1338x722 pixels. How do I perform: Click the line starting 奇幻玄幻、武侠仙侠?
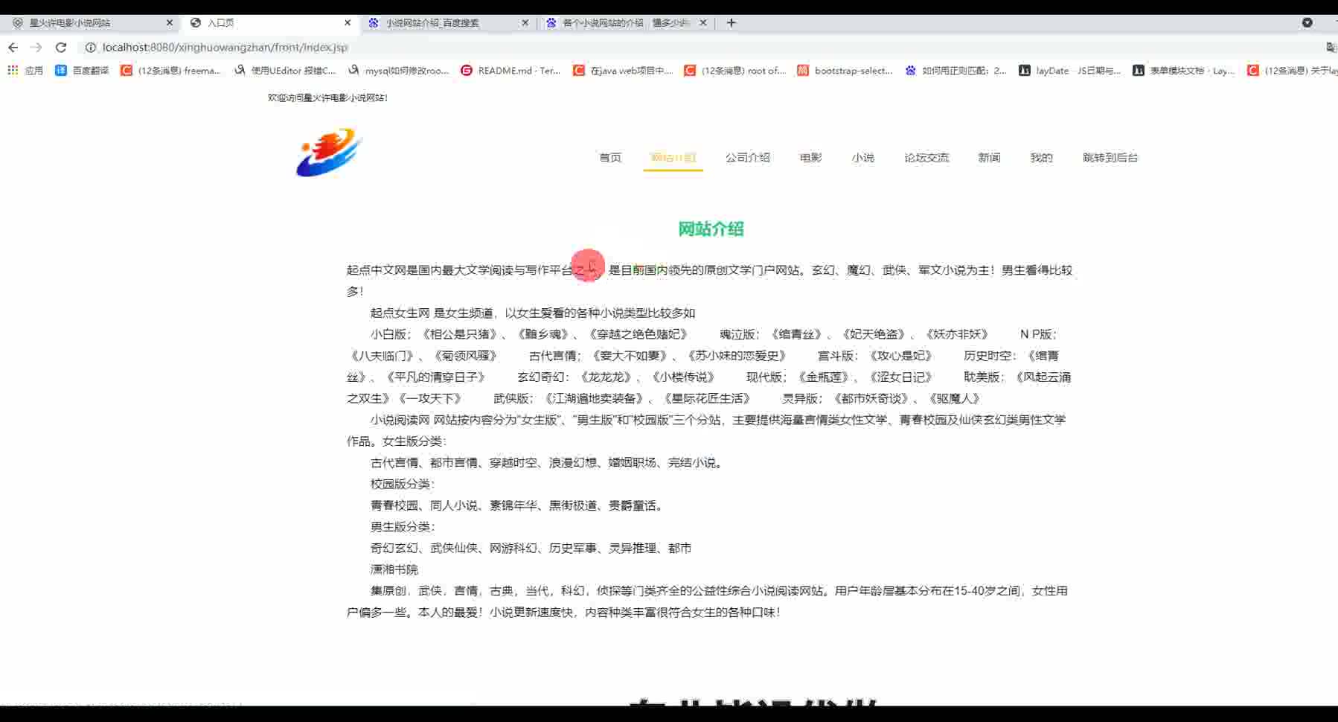point(531,548)
